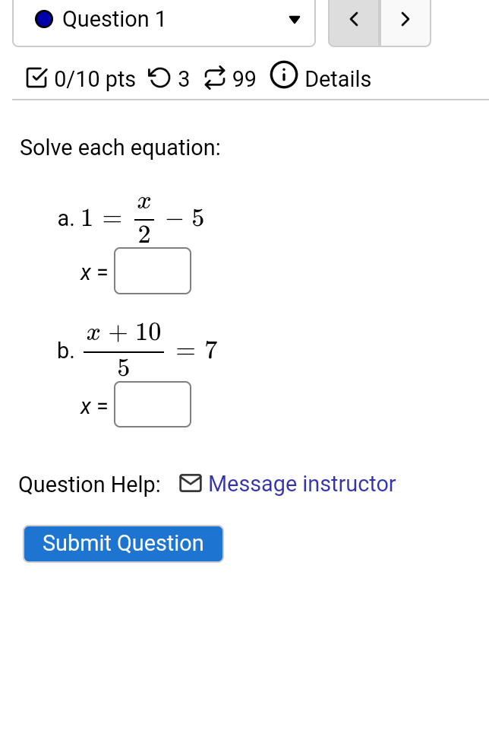Open the Message instructor link

click(x=301, y=484)
